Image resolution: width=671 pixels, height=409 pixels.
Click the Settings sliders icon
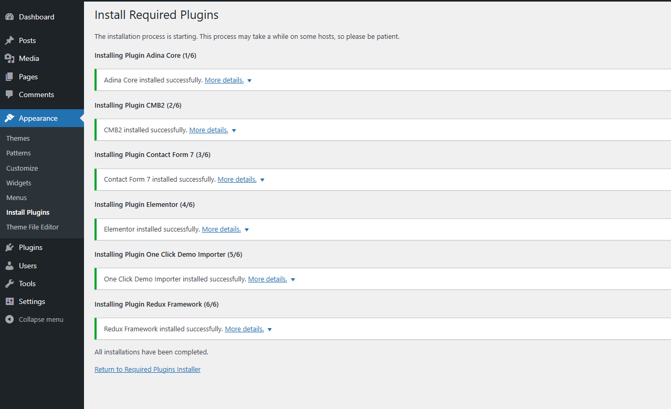point(9,301)
